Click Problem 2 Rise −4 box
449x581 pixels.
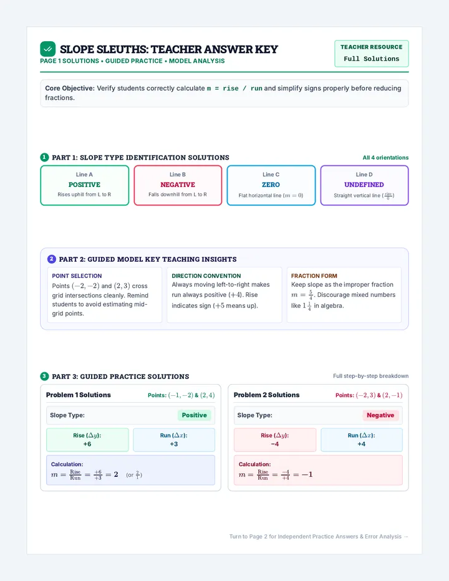pos(275,440)
